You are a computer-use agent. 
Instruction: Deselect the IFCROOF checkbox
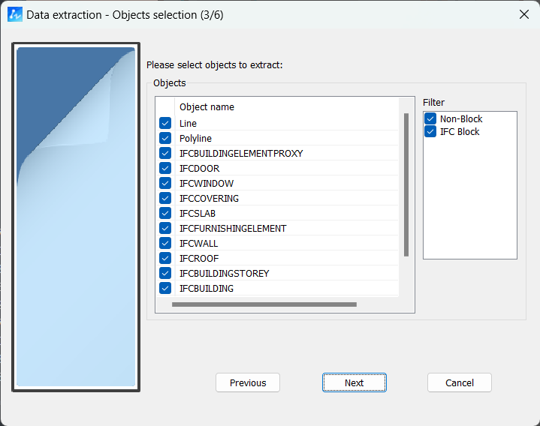[x=165, y=258]
